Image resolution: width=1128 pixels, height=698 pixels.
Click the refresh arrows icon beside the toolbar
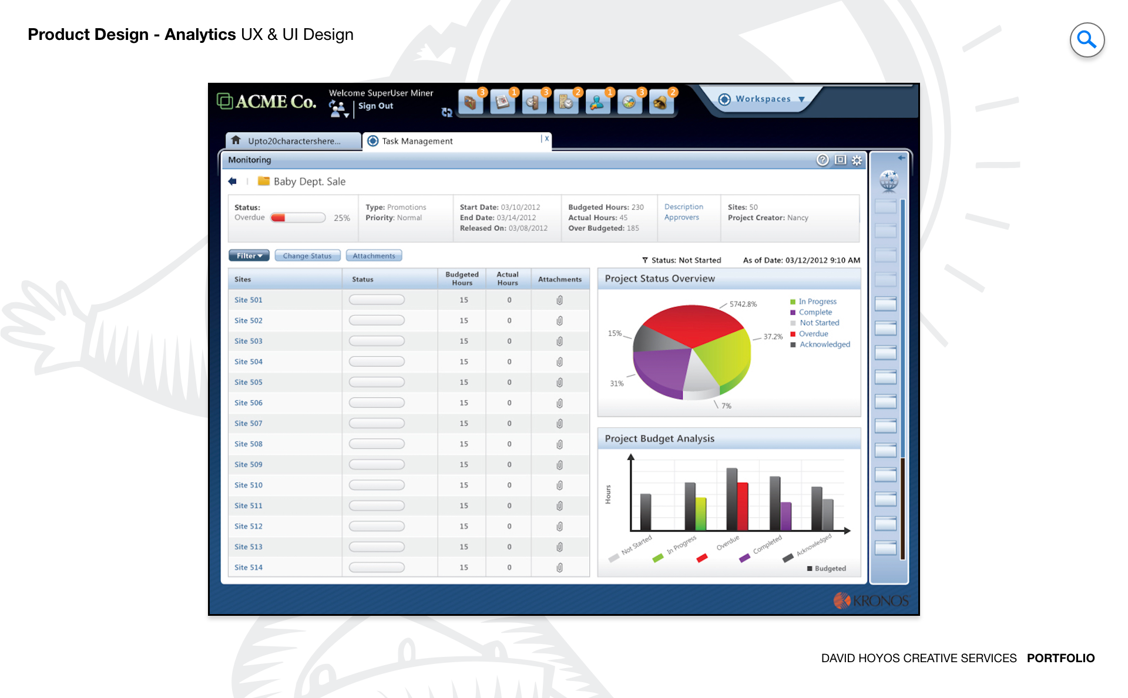pos(447,112)
